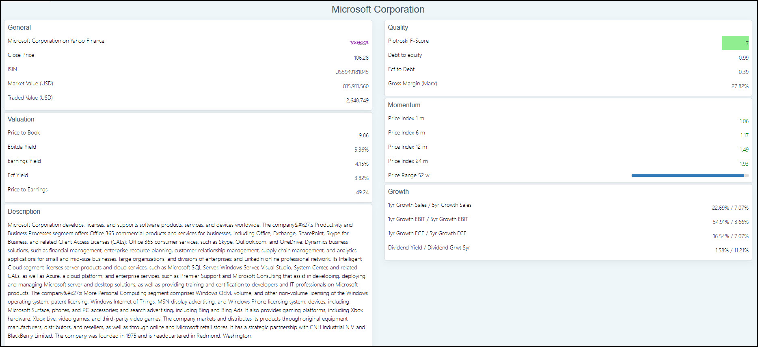Click Market Value figure 815,911,560
Screen dimensions: 758x347
pos(356,86)
